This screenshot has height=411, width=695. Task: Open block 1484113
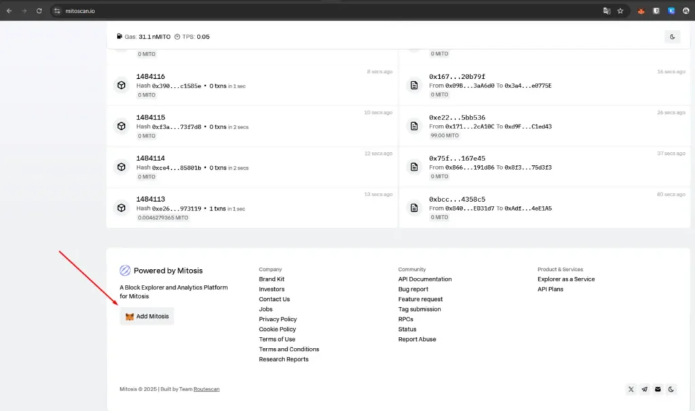click(151, 199)
